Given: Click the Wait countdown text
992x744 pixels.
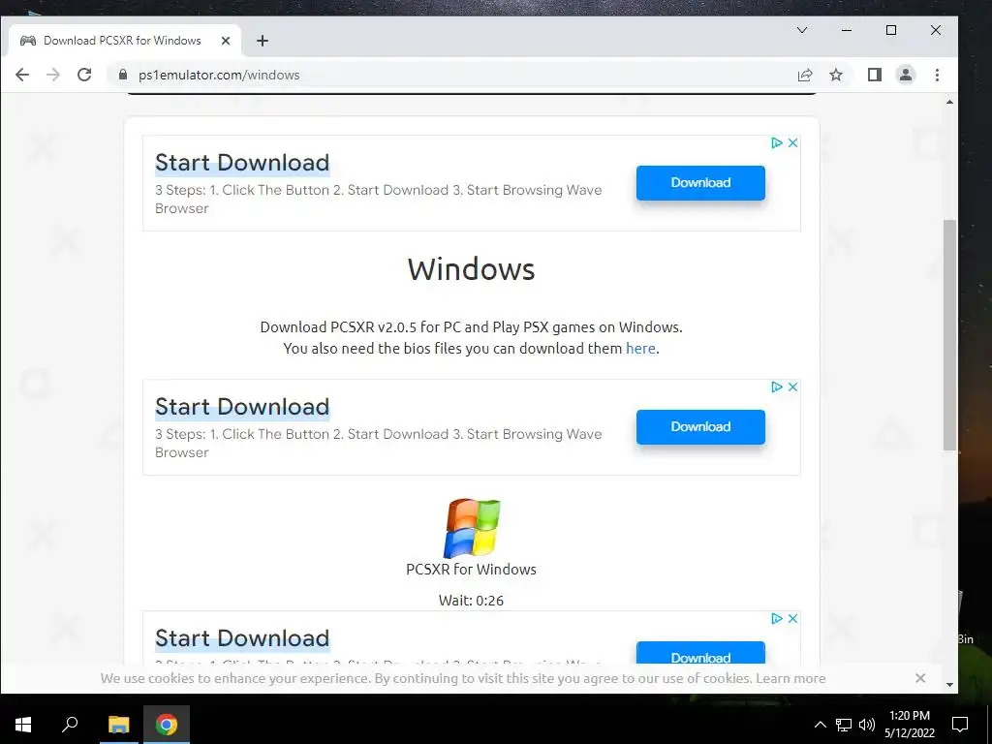Looking at the screenshot, I should (x=472, y=601).
